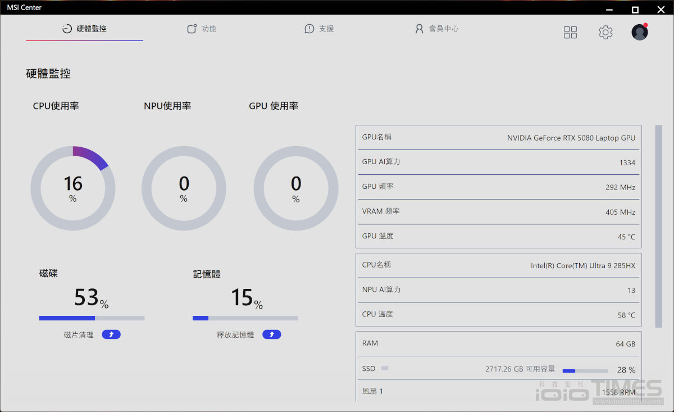Click the small SSD indicator icon
674x412 pixels.
(x=385, y=368)
